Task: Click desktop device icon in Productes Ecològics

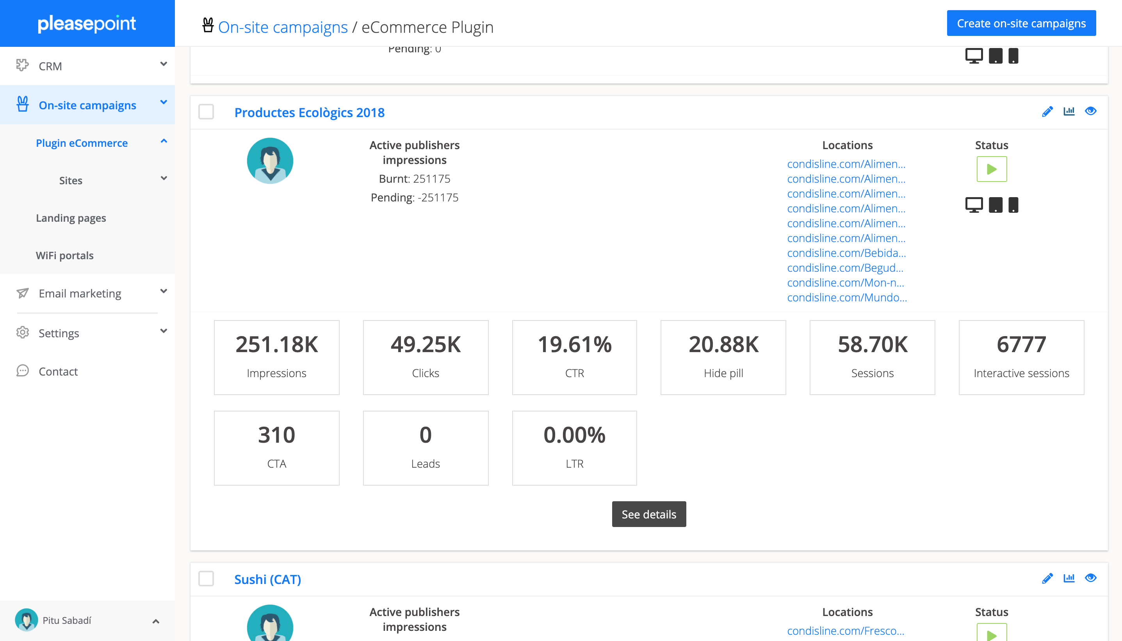Action: (x=974, y=205)
